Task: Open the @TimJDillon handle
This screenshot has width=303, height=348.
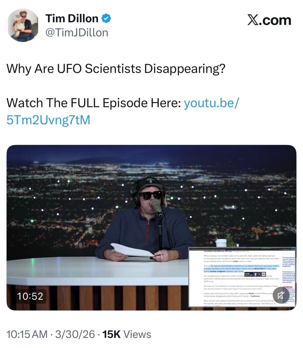Action: (x=77, y=33)
